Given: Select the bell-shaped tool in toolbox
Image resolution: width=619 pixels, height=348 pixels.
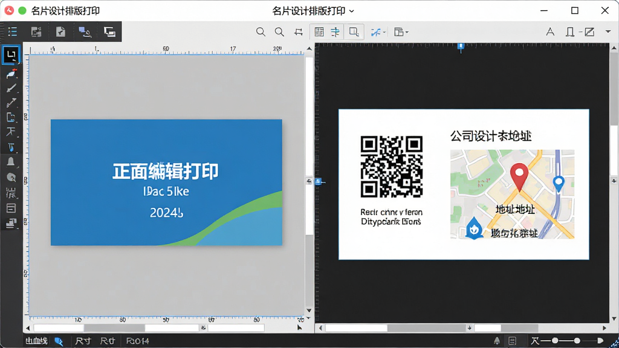Looking at the screenshot, I should tap(11, 162).
